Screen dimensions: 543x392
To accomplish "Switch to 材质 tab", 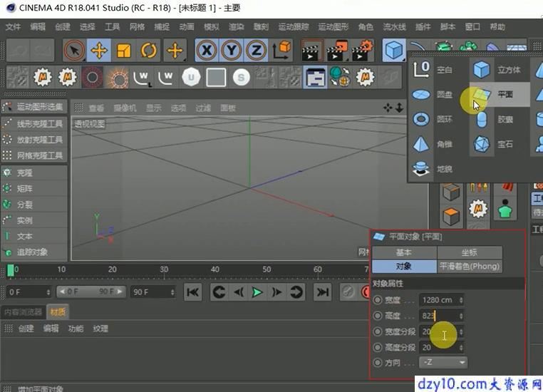I will [x=58, y=312].
